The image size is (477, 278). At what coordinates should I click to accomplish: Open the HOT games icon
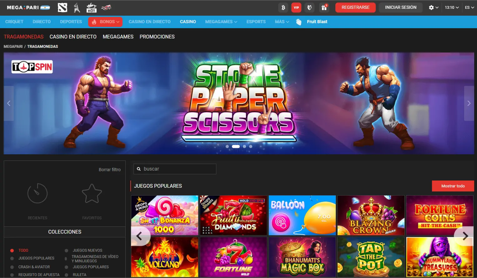tap(91, 7)
